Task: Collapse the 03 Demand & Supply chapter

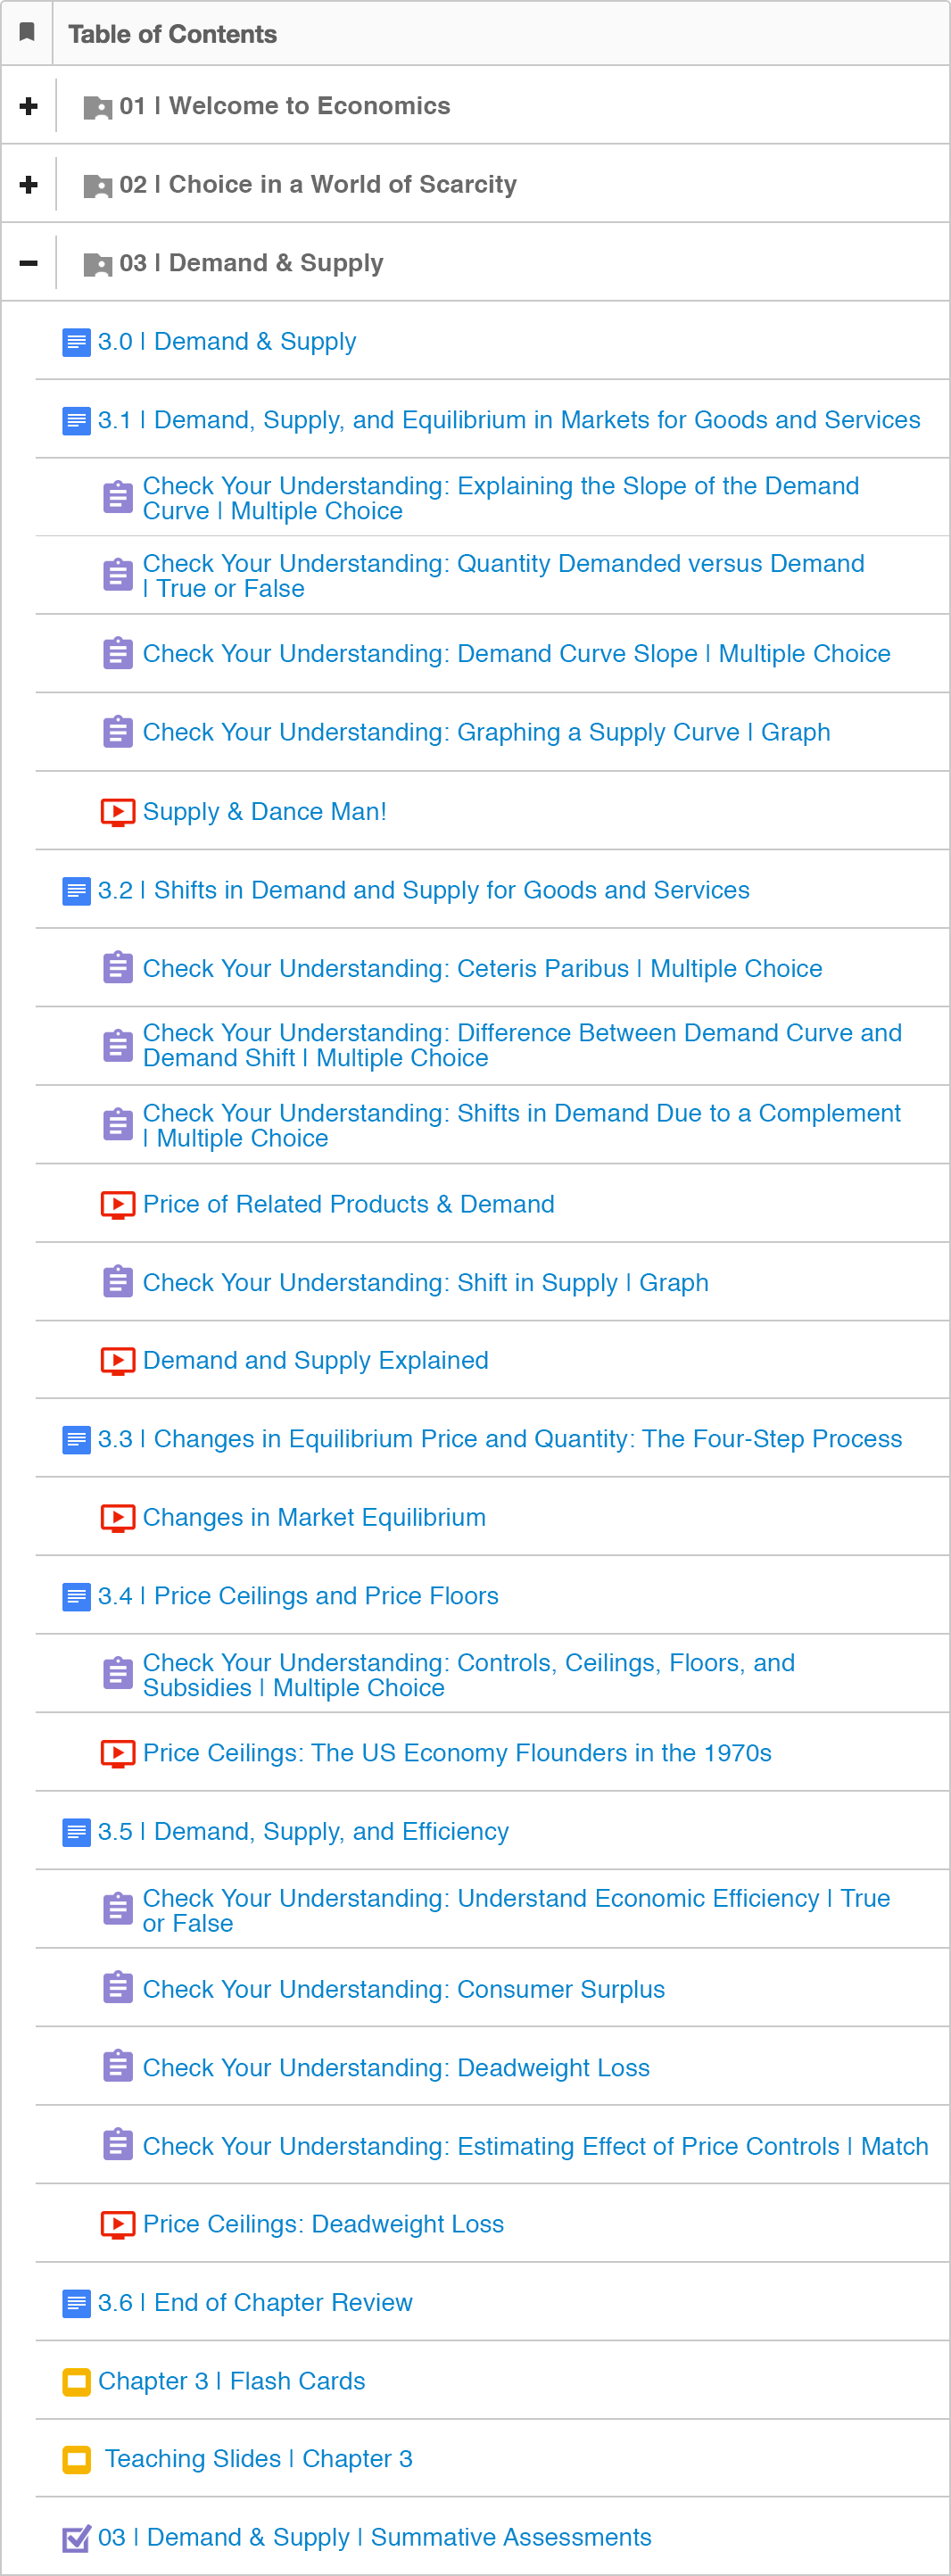Action: coord(29,263)
